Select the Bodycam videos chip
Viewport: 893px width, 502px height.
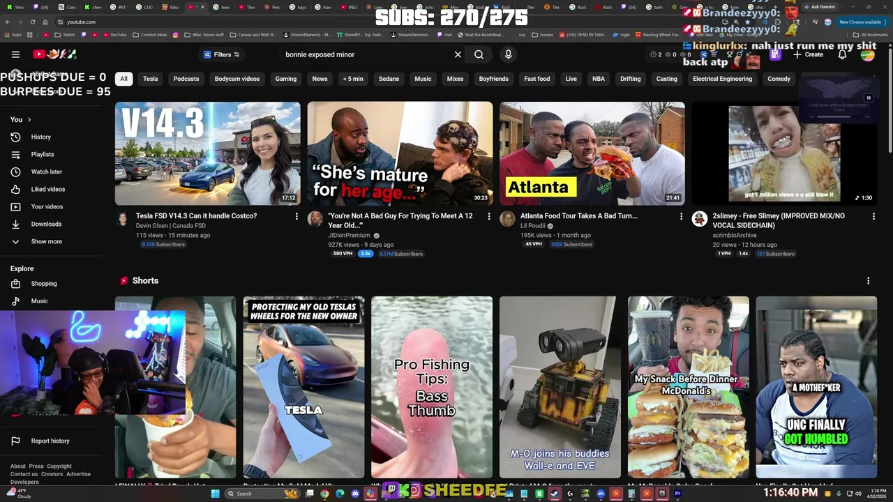[237, 79]
